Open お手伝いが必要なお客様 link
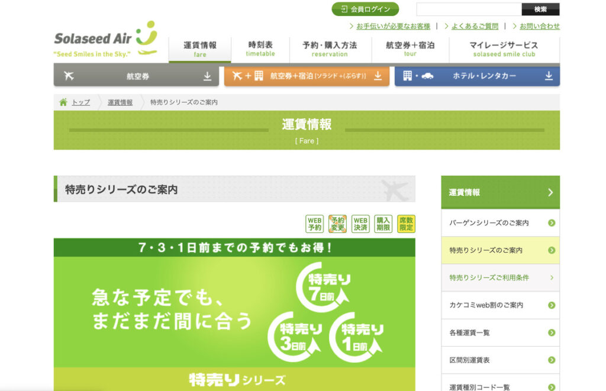Screen dimensions: 606x391 393,26
